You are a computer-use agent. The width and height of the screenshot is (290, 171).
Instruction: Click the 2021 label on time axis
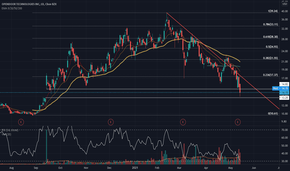coord(135,168)
